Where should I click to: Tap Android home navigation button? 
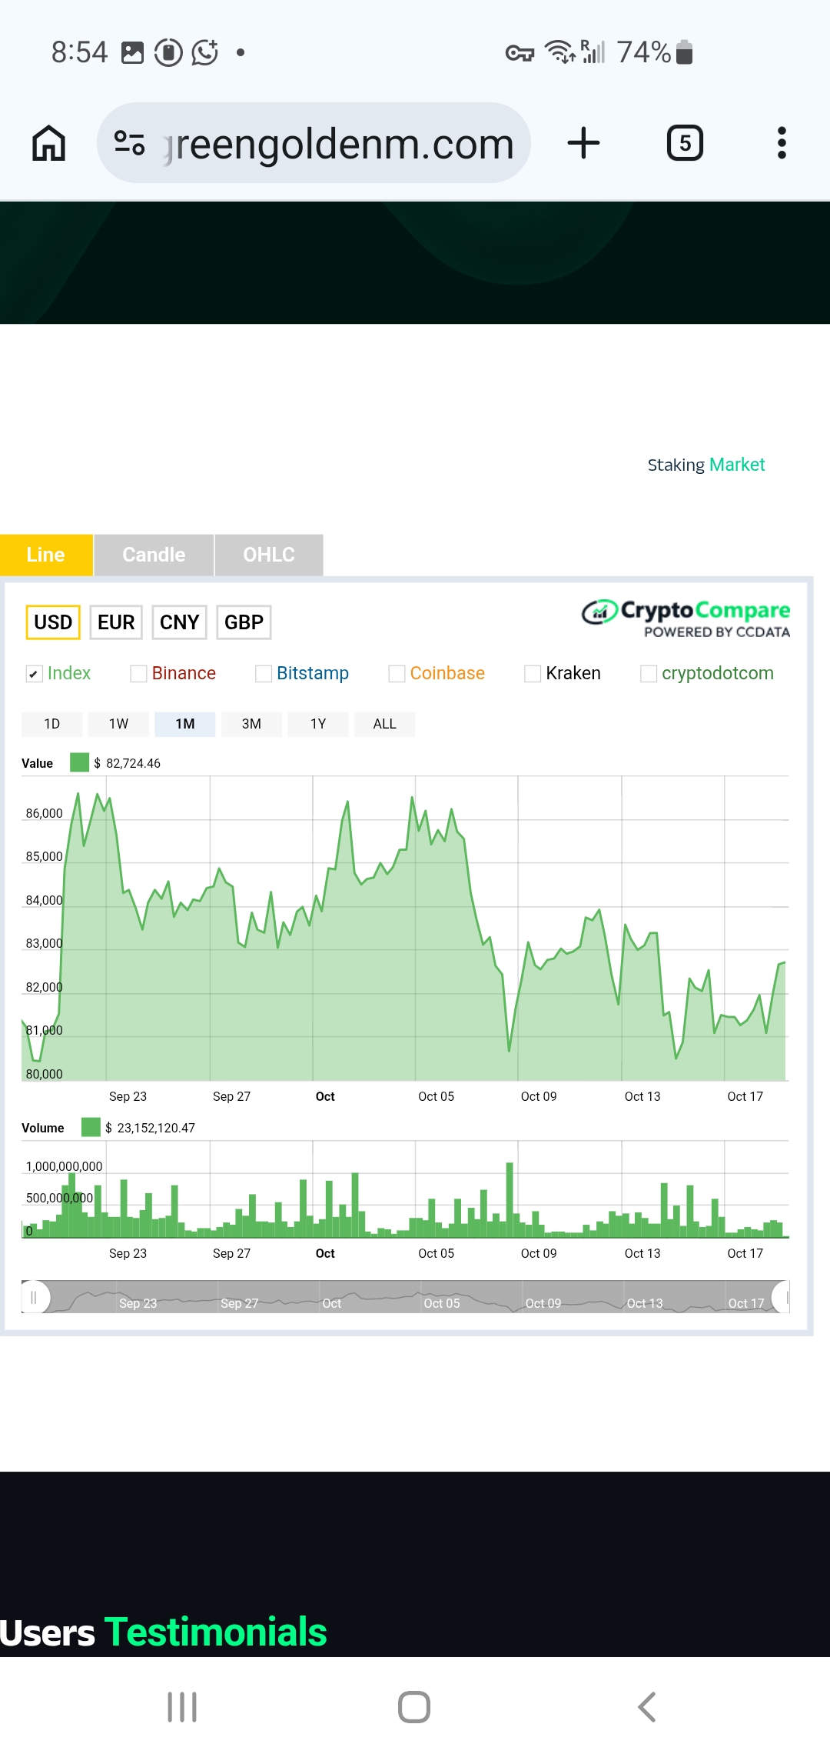[x=414, y=1707]
